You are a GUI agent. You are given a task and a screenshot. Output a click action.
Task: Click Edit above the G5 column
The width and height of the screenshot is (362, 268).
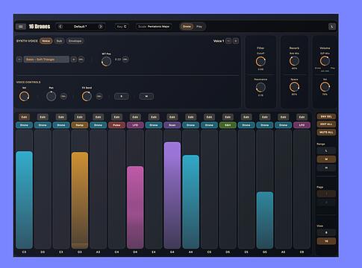pyautogui.click(x=265, y=117)
